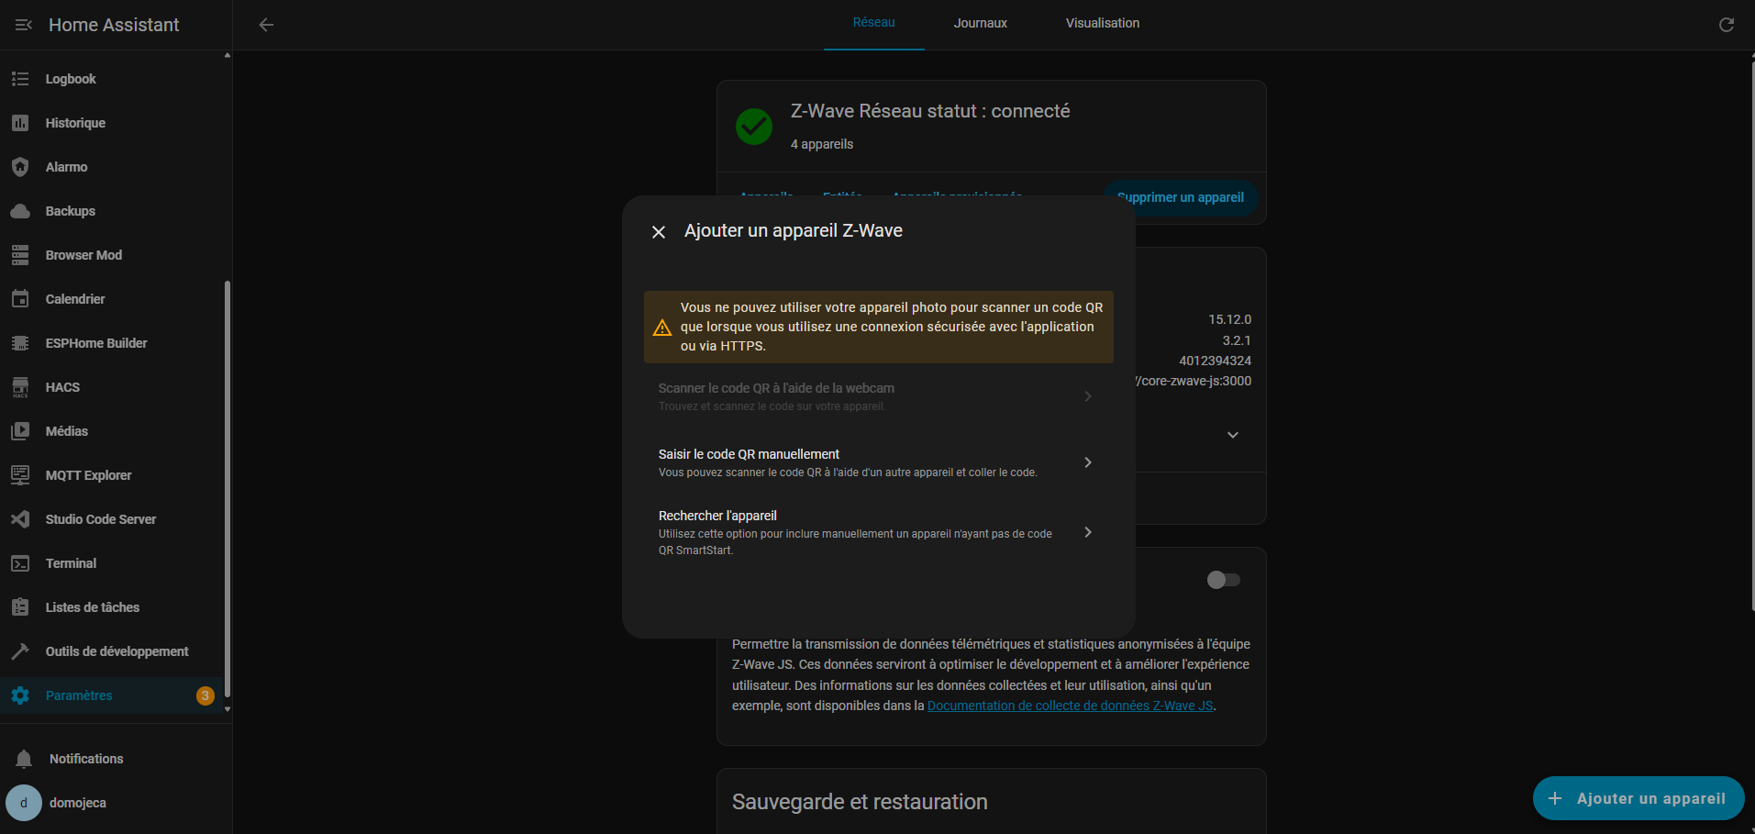Switch to the Journaux tab
Screen dimensions: 1755x834
[x=980, y=23]
